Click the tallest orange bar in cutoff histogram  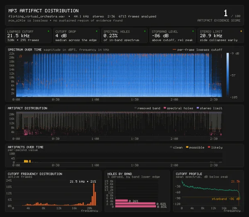[x=94, y=195]
